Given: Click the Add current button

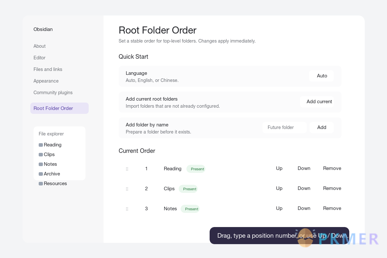Looking at the screenshot, I should click(x=317, y=102).
